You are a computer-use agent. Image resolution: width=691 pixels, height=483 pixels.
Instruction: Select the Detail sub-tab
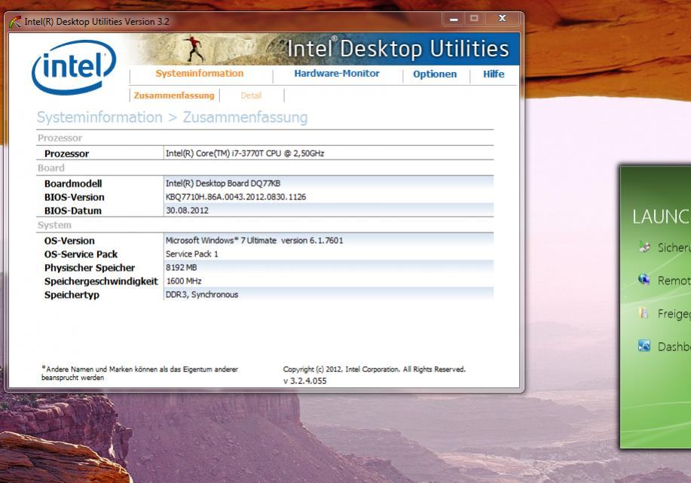[x=251, y=96]
